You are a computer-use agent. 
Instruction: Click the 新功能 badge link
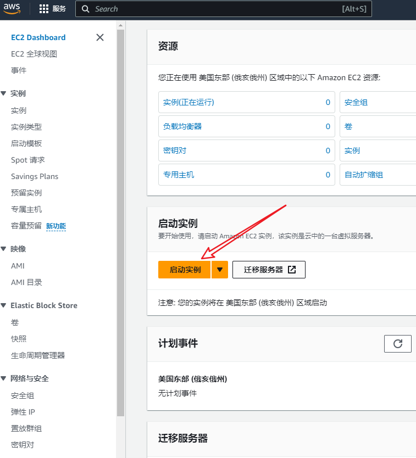(56, 226)
